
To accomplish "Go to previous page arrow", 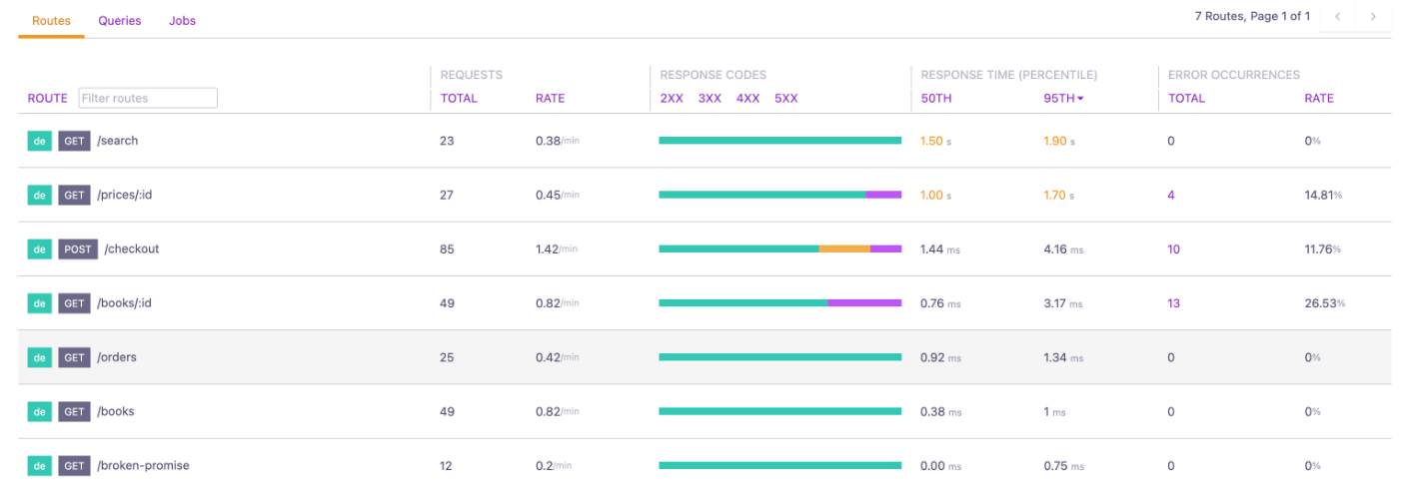I will click(x=1338, y=17).
